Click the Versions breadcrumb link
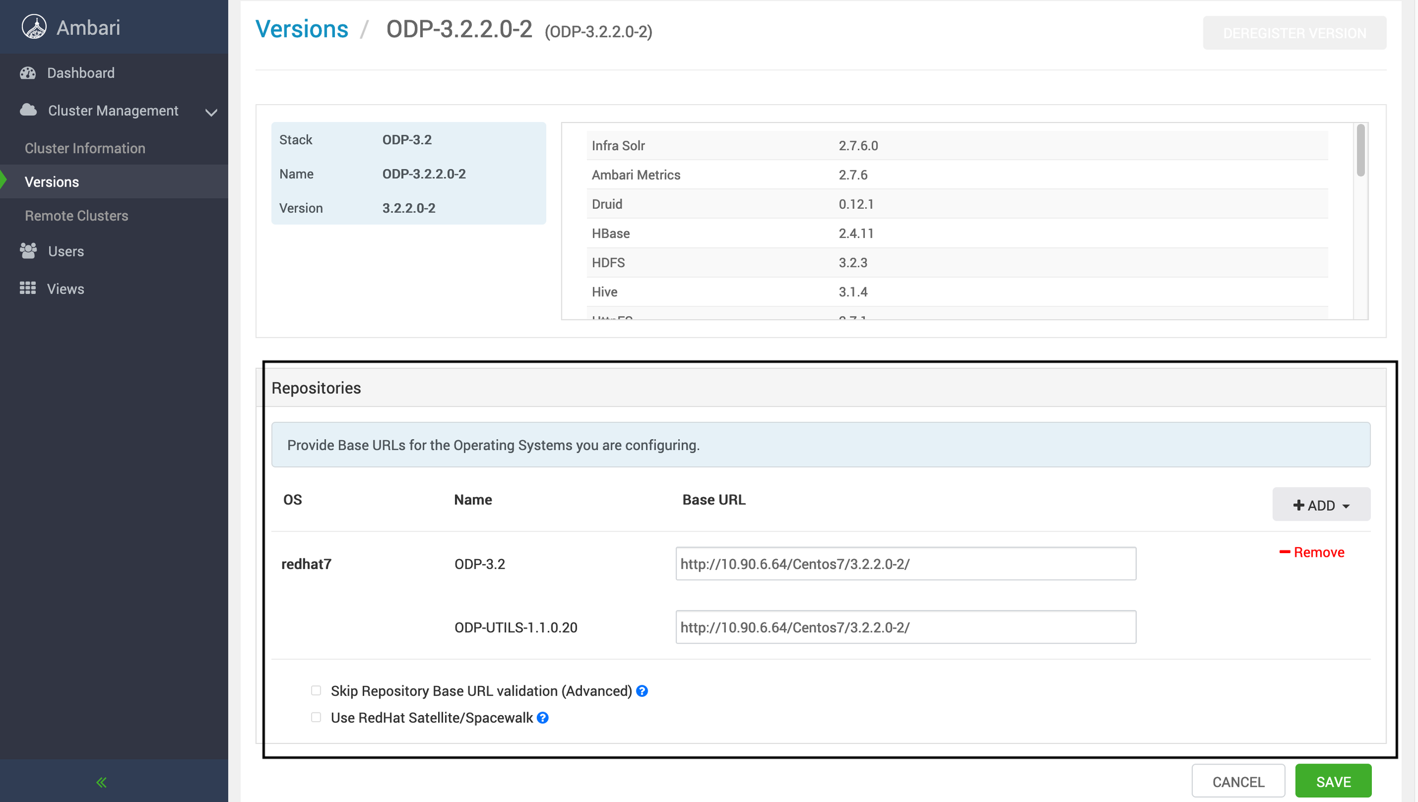Screen dimensions: 1418x802 [302, 29]
